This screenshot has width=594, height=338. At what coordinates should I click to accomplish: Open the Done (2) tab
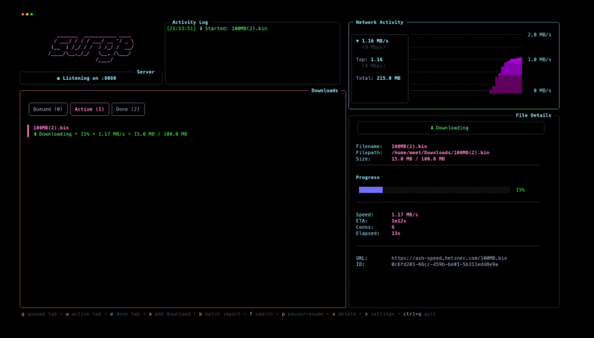128,109
